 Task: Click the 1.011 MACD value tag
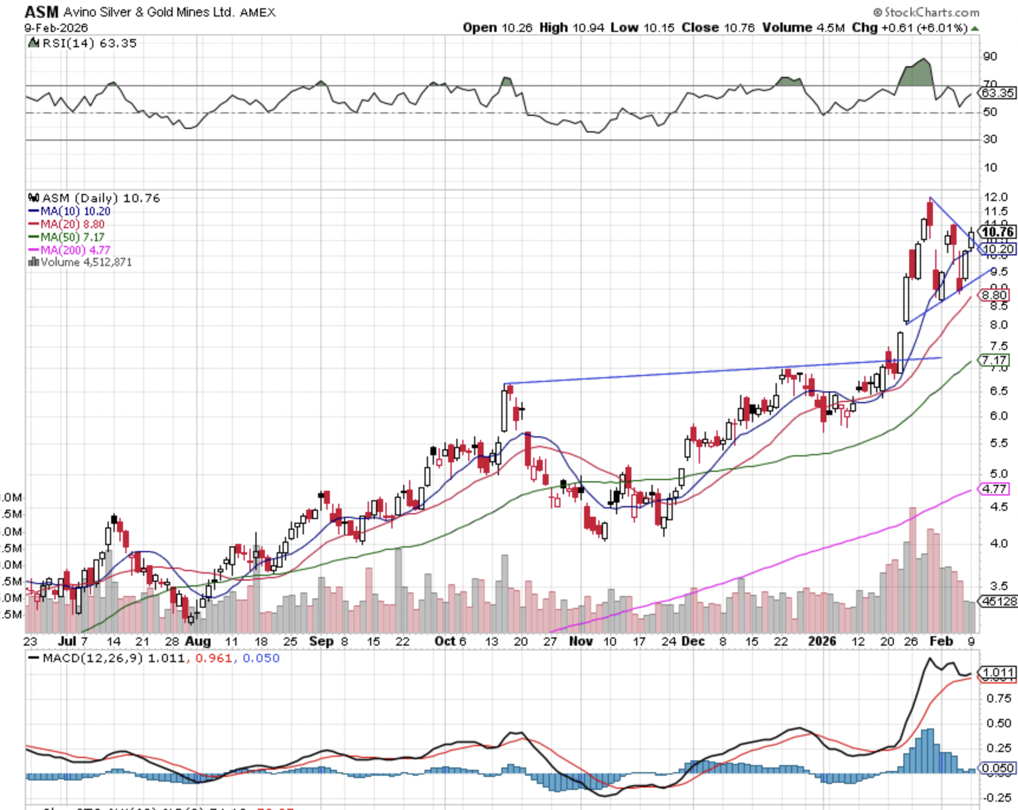[997, 672]
